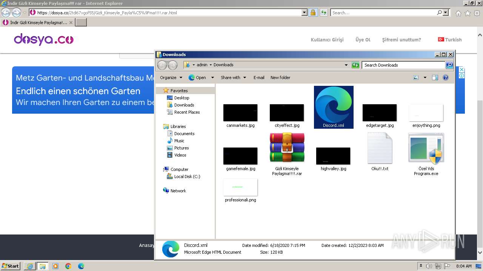
Task: Select enjoything.png thumbnail
Action: 426,113
